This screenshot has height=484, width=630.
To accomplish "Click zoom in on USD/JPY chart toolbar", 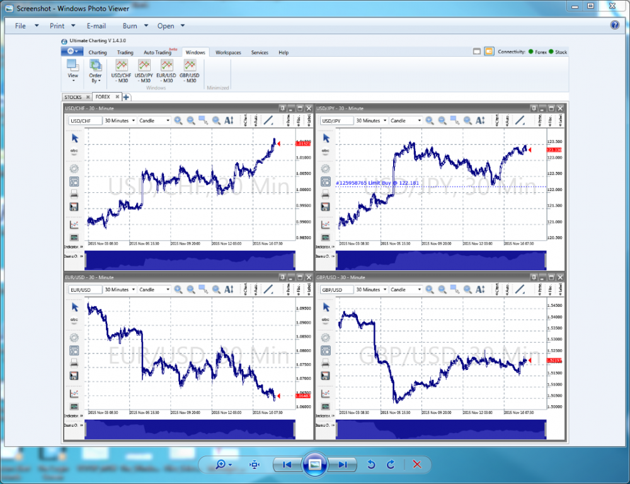I will tap(430, 120).
